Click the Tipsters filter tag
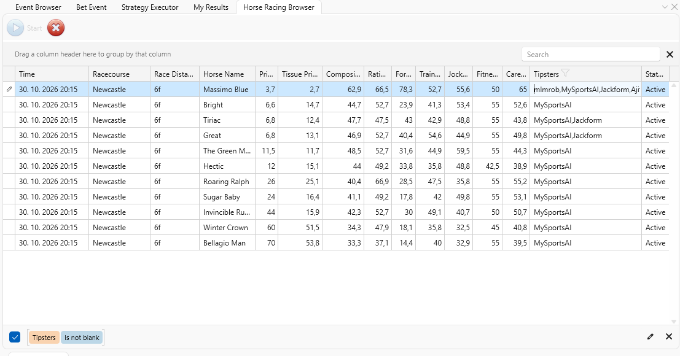This screenshot has height=356, width=680. point(44,338)
